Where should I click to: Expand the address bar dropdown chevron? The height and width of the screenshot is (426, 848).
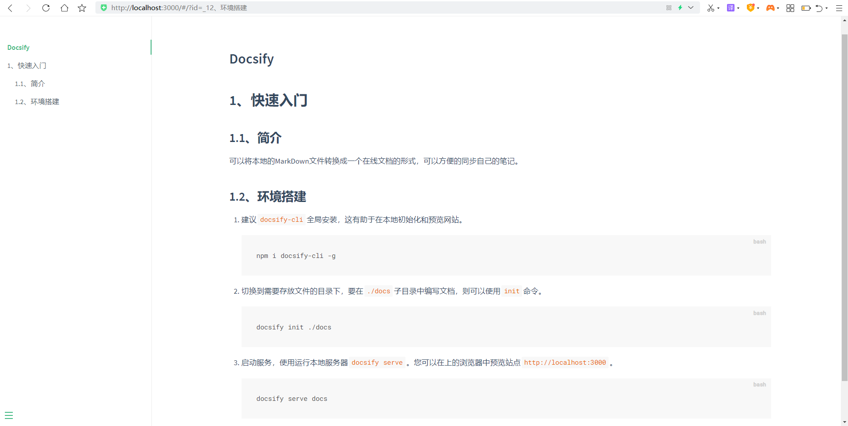691,8
